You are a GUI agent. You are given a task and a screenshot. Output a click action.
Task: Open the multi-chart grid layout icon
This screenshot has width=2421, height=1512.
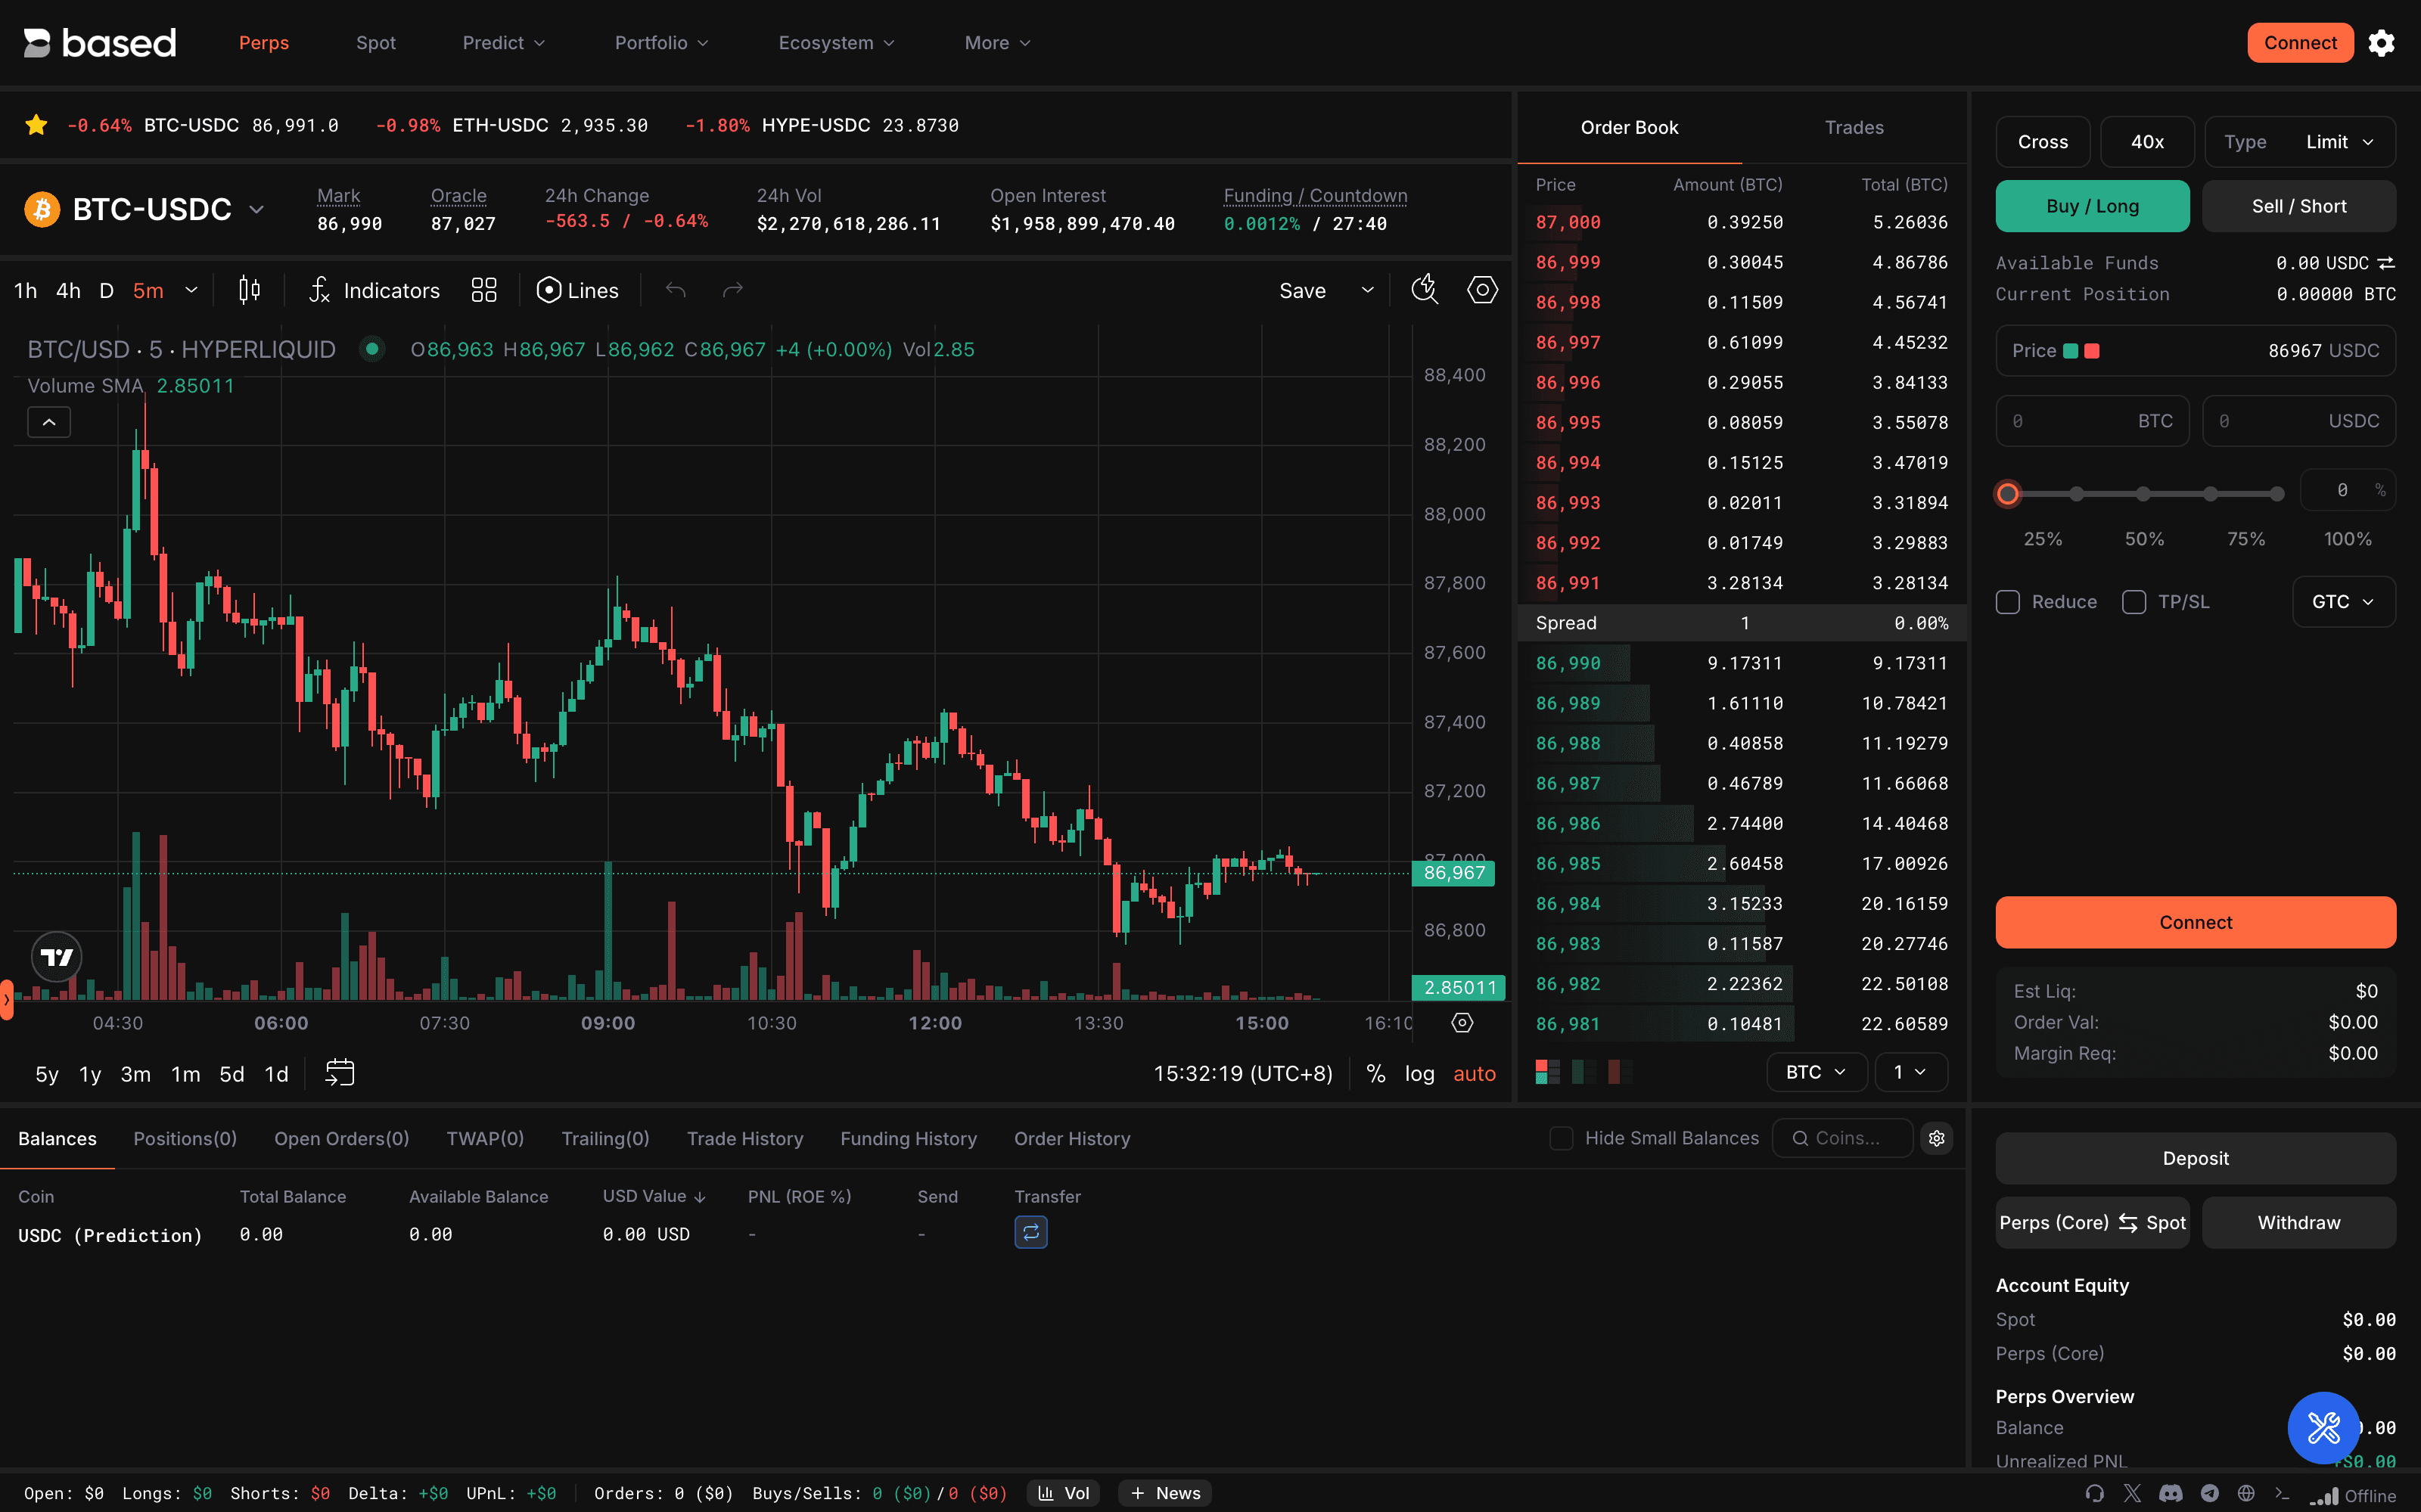pos(484,290)
